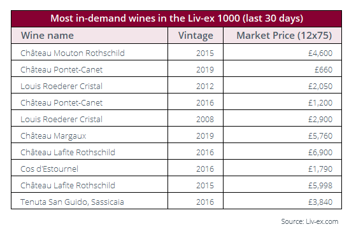Click the £5,998 price cell
This screenshot has height=243, width=356.
click(x=282, y=185)
